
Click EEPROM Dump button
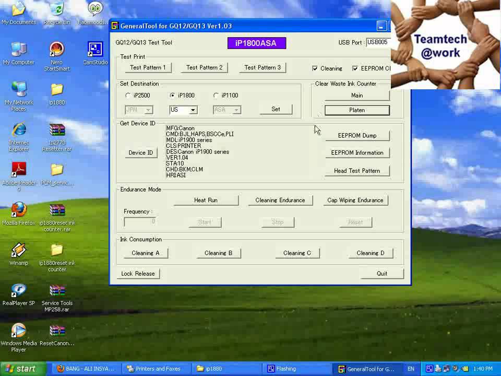point(357,136)
